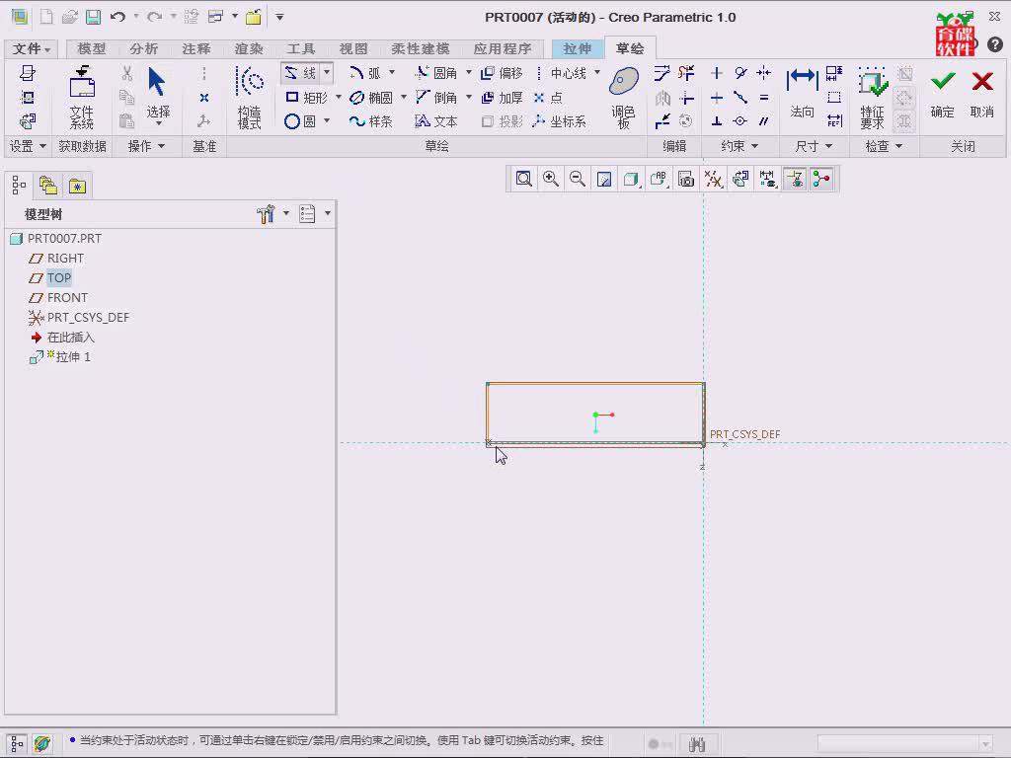Select the FRONT datum plane
1011x758 pixels.
pos(67,298)
